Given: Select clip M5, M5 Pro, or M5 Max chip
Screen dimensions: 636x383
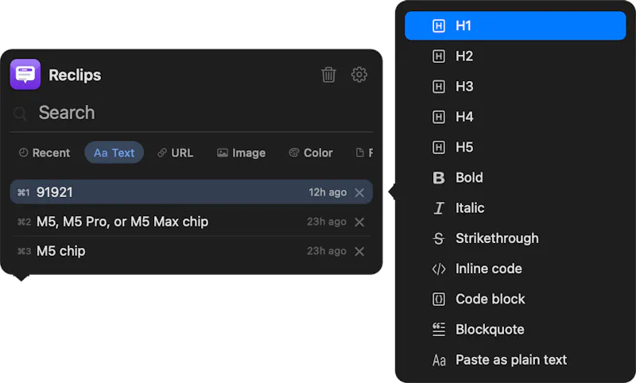Looking at the screenshot, I should click(x=191, y=222).
